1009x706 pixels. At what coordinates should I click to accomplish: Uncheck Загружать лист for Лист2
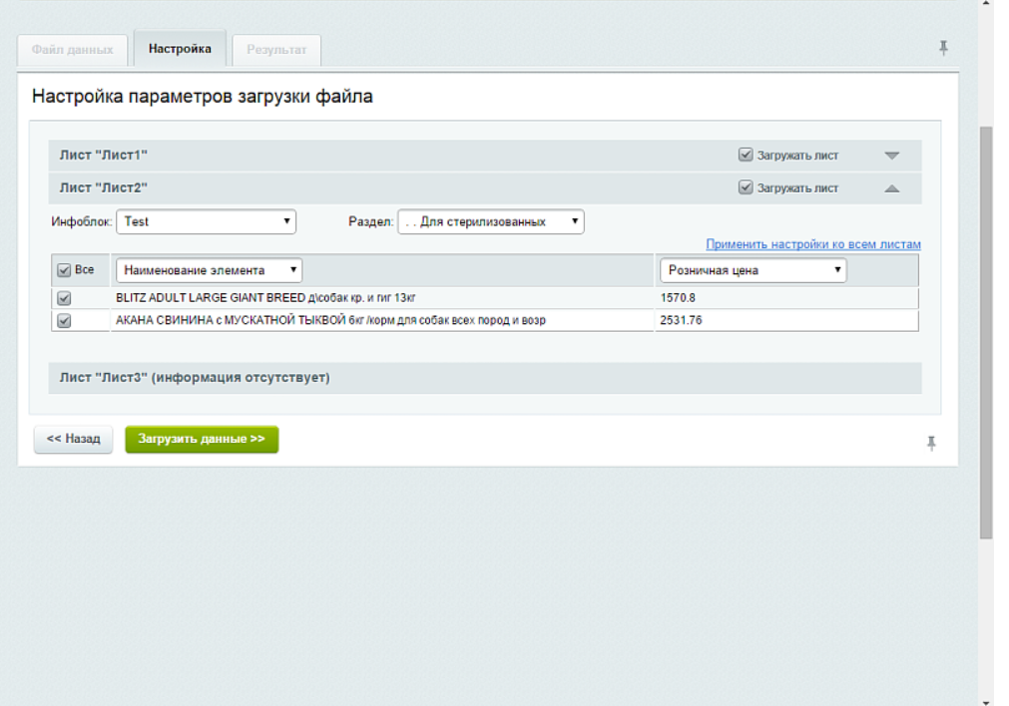(746, 187)
